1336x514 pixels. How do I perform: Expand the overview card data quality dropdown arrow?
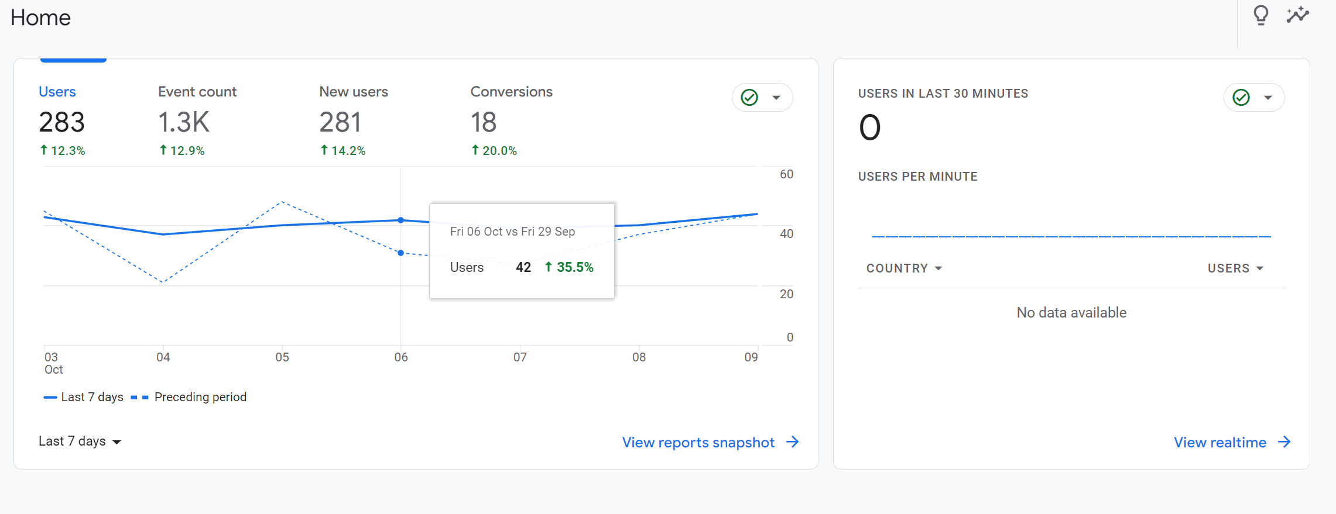pyautogui.click(x=776, y=98)
